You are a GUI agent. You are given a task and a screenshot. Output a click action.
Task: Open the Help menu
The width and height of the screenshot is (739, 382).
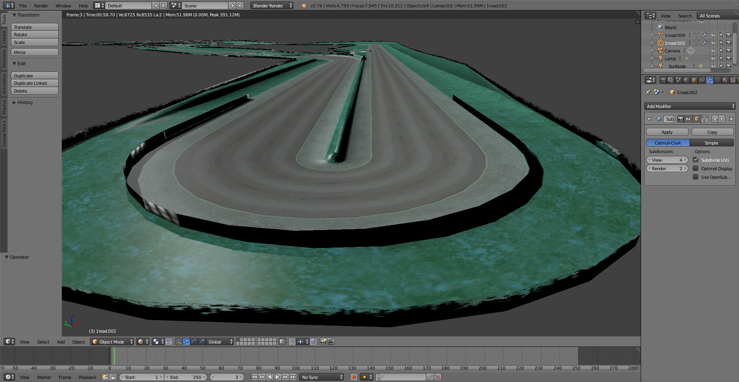pos(83,5)
